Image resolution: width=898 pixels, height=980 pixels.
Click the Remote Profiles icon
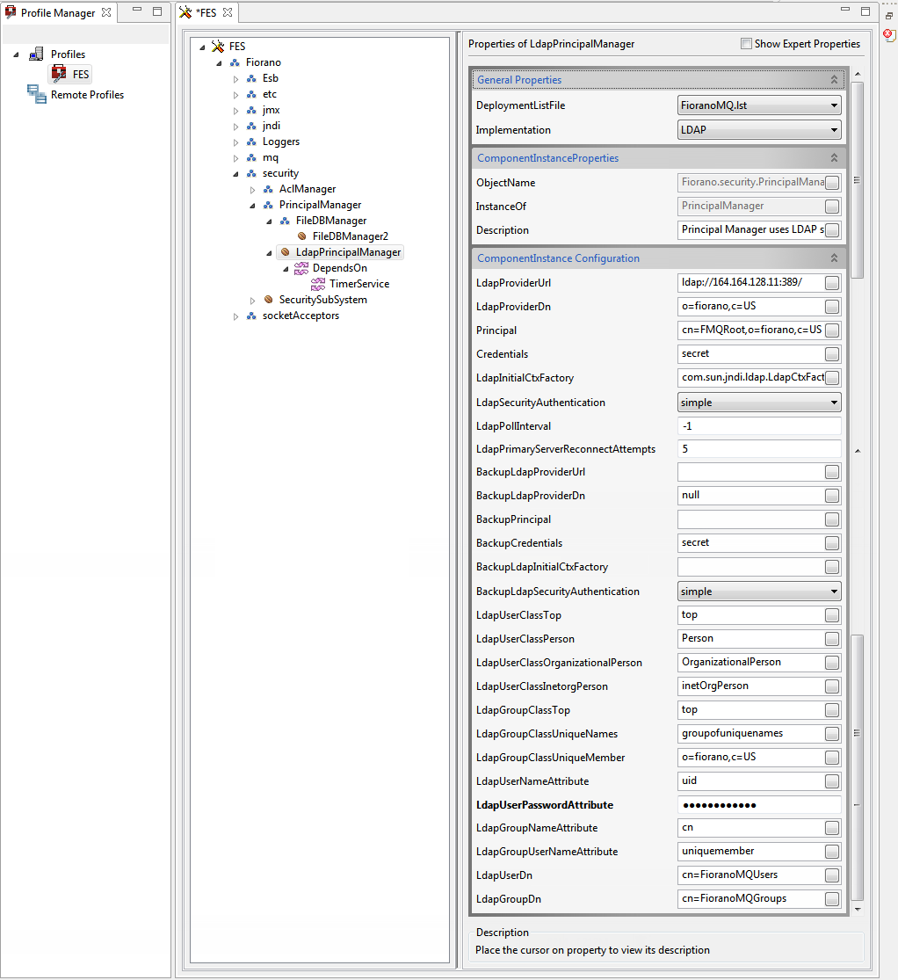(36, 94)
